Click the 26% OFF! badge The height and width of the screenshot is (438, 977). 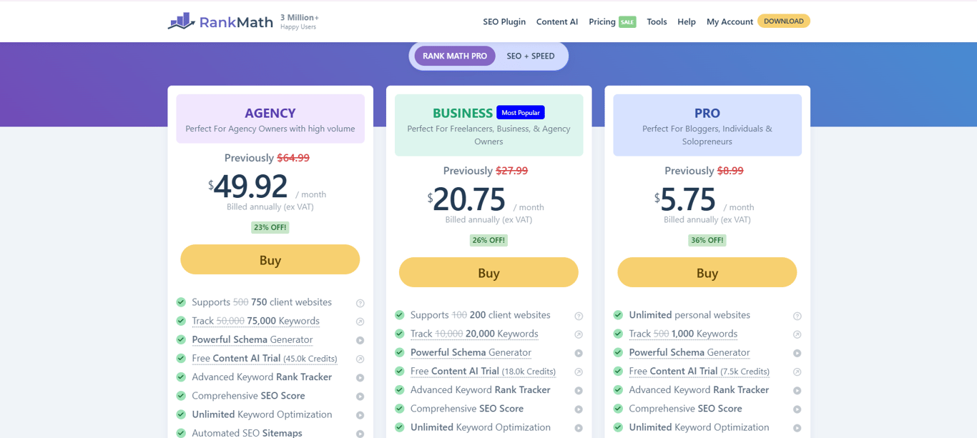pyautogui.click(x=488, y=240)
